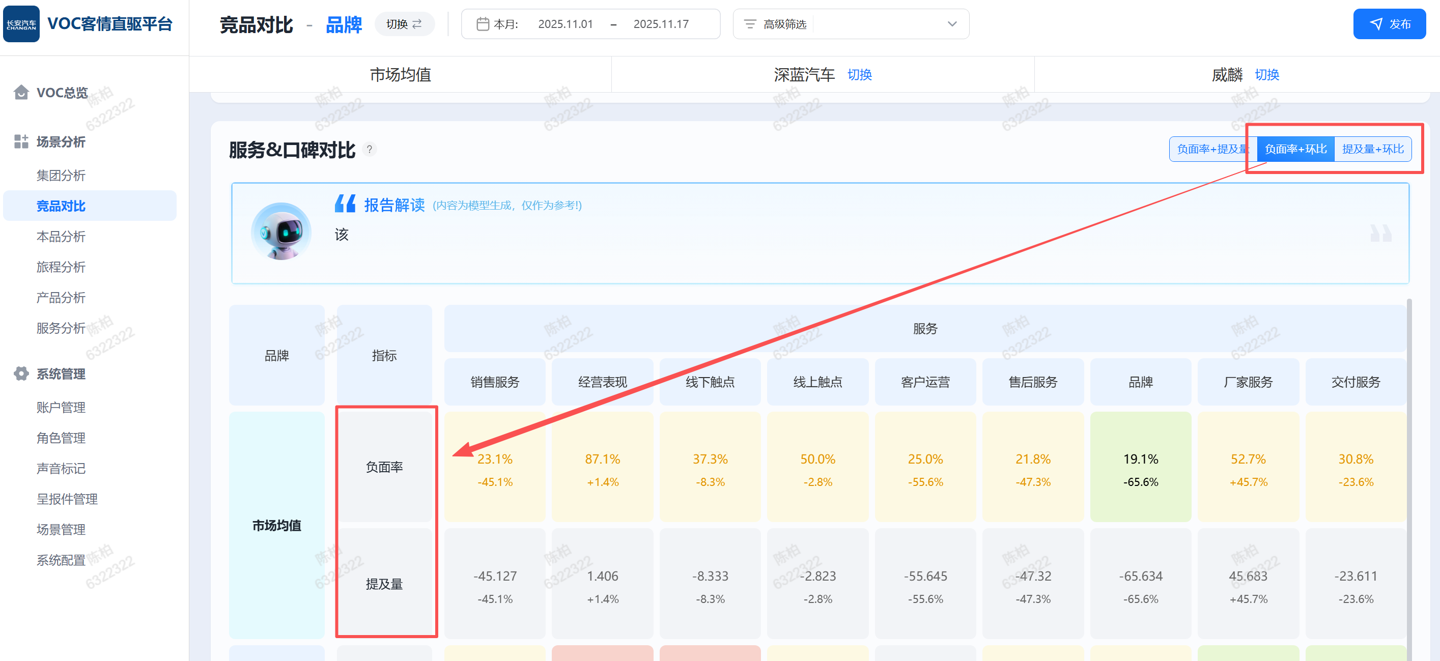Image resolution: width=1440 pixels, height=661 pixels.
Task: Click 切换 link beside 深蓝汽车
Action: click(859, 75)
